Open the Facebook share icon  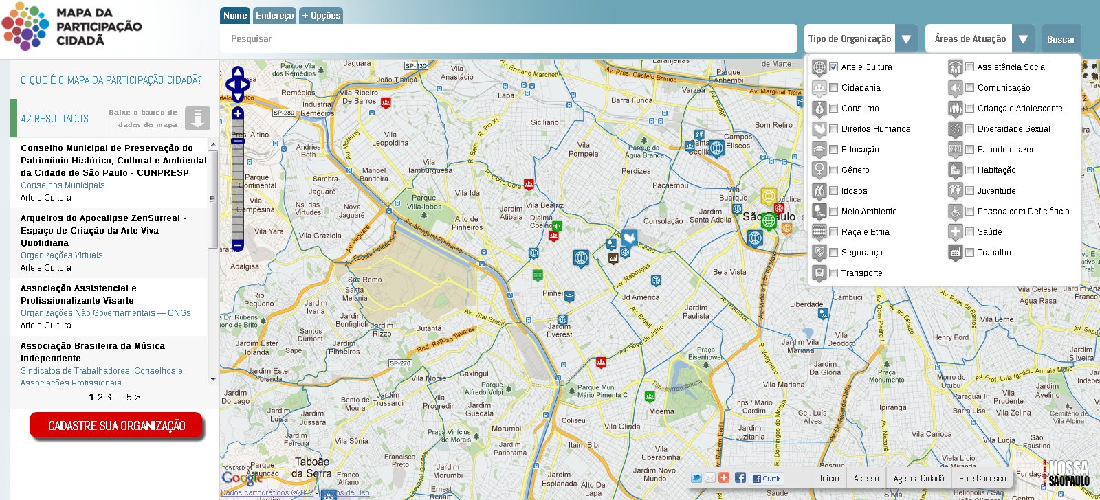click(740, 478)
